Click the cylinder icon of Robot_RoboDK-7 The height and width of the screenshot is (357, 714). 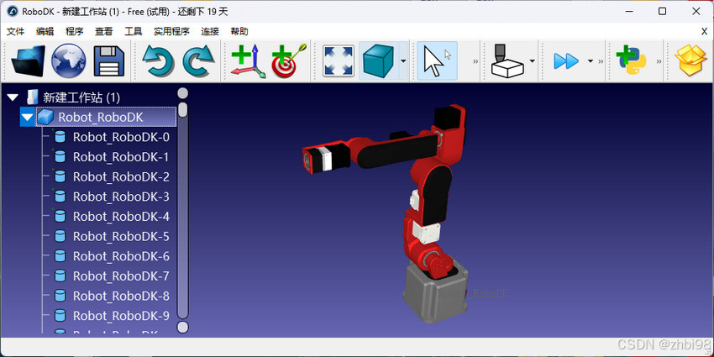(x=60, y=276)
